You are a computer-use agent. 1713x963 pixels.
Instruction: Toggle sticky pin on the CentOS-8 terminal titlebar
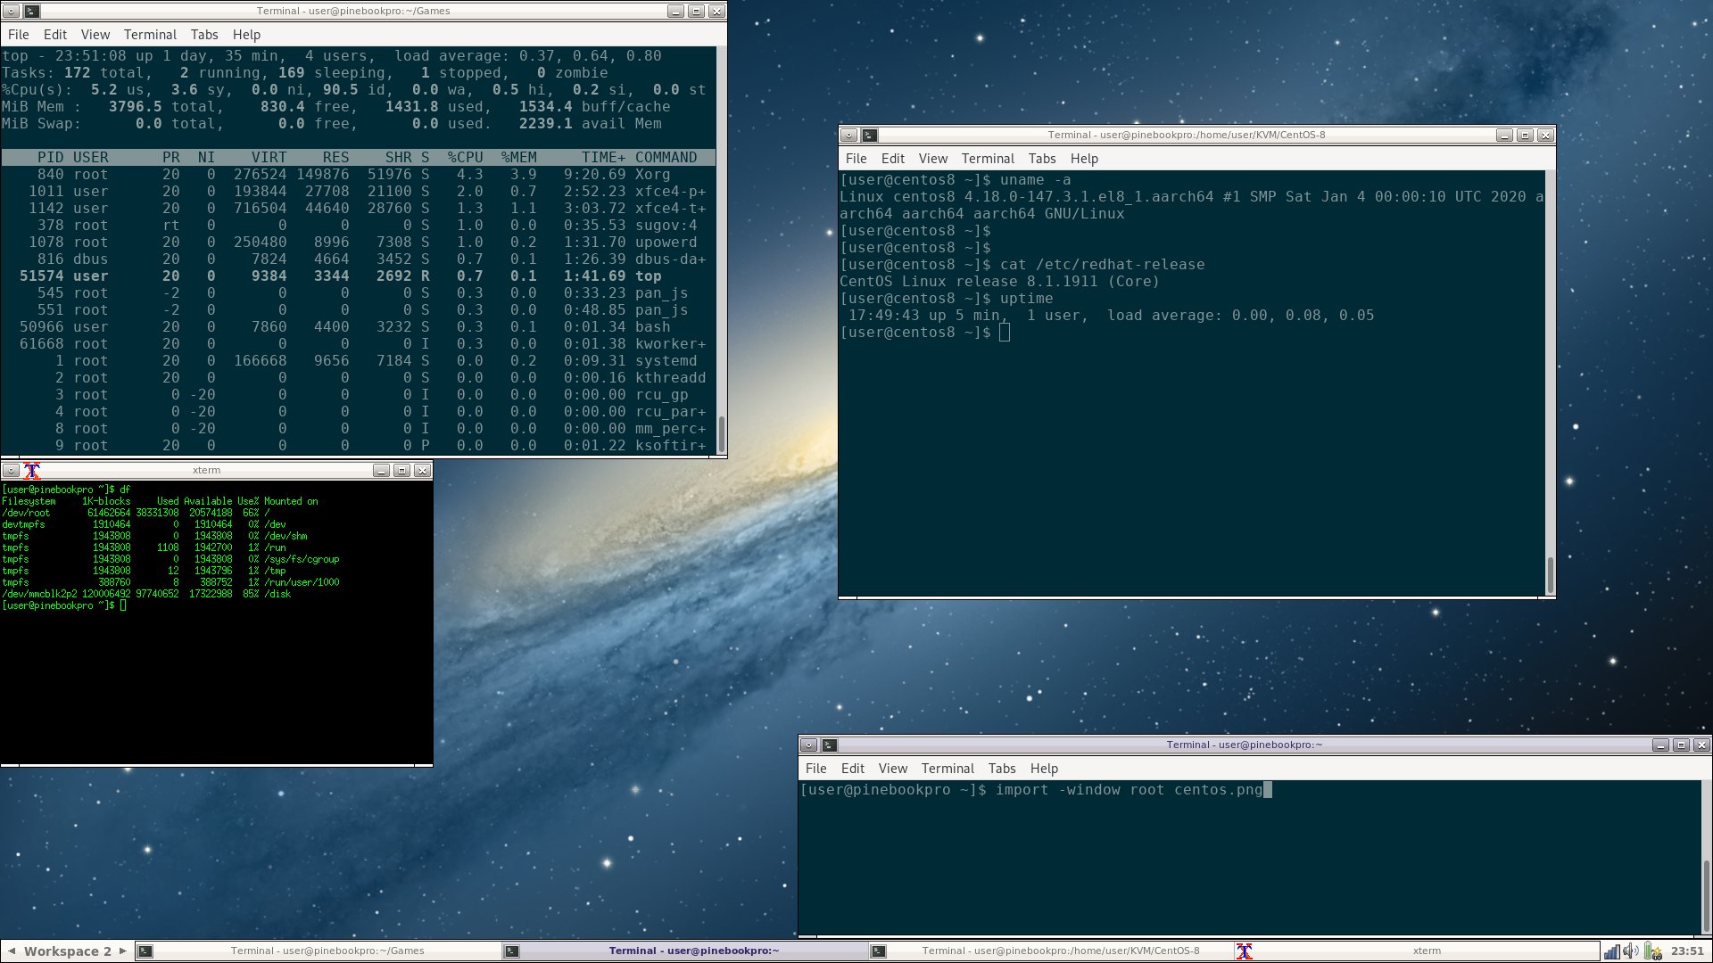click(849, 136)
